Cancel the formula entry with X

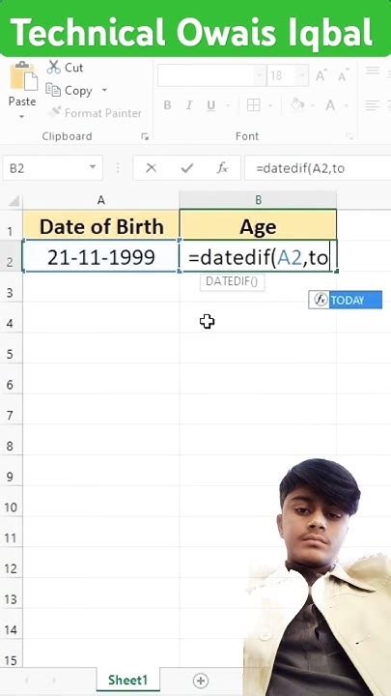152,168
